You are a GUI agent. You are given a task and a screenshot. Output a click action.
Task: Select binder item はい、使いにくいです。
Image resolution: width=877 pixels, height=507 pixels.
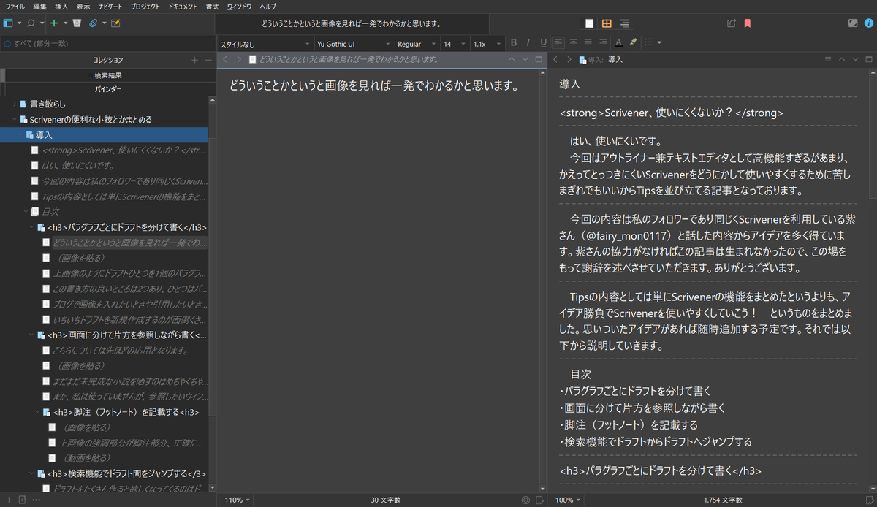77,165
